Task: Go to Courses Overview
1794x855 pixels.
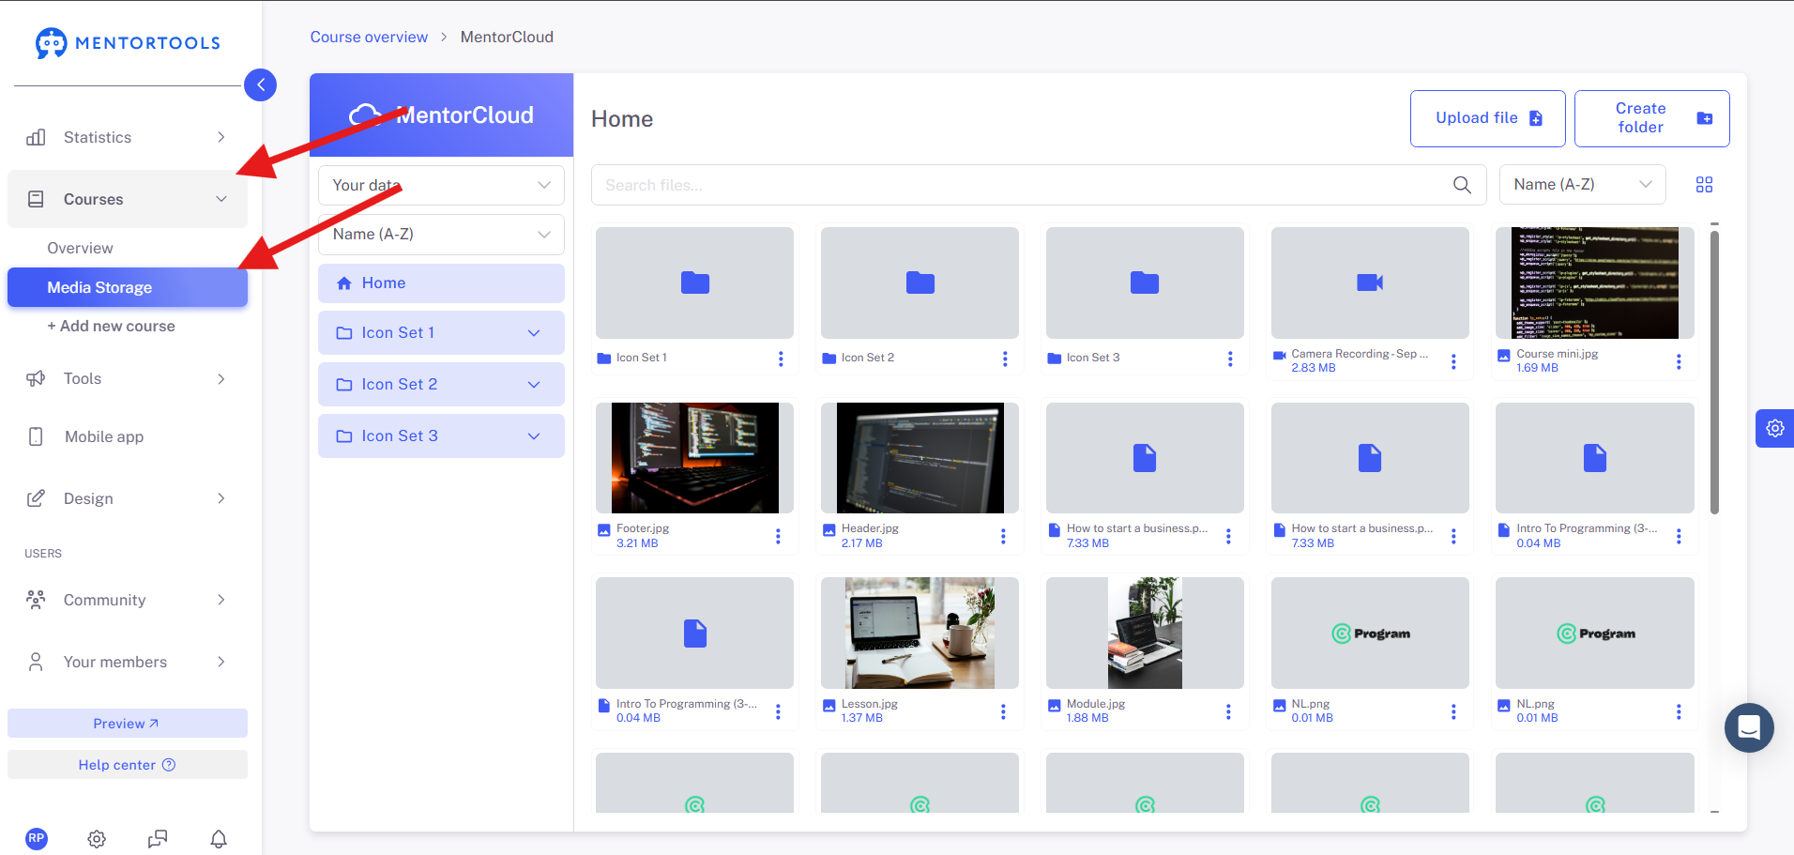Action: click(80, 248)
